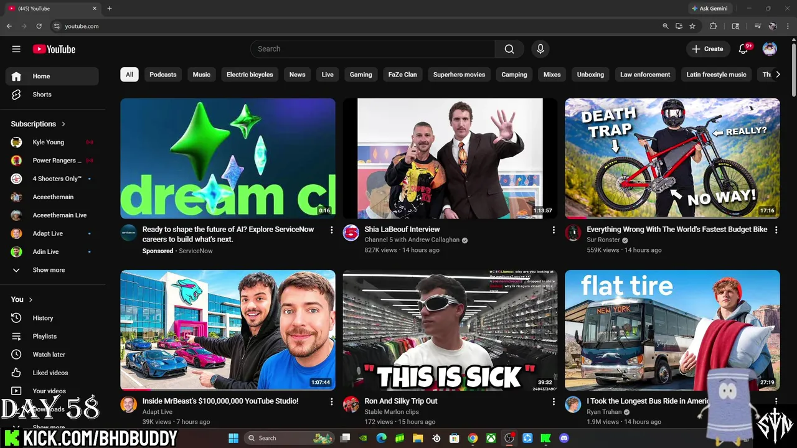Click the Windows taskbar Search box
Viewport: 797px width, 448px height.
(289, 438)
